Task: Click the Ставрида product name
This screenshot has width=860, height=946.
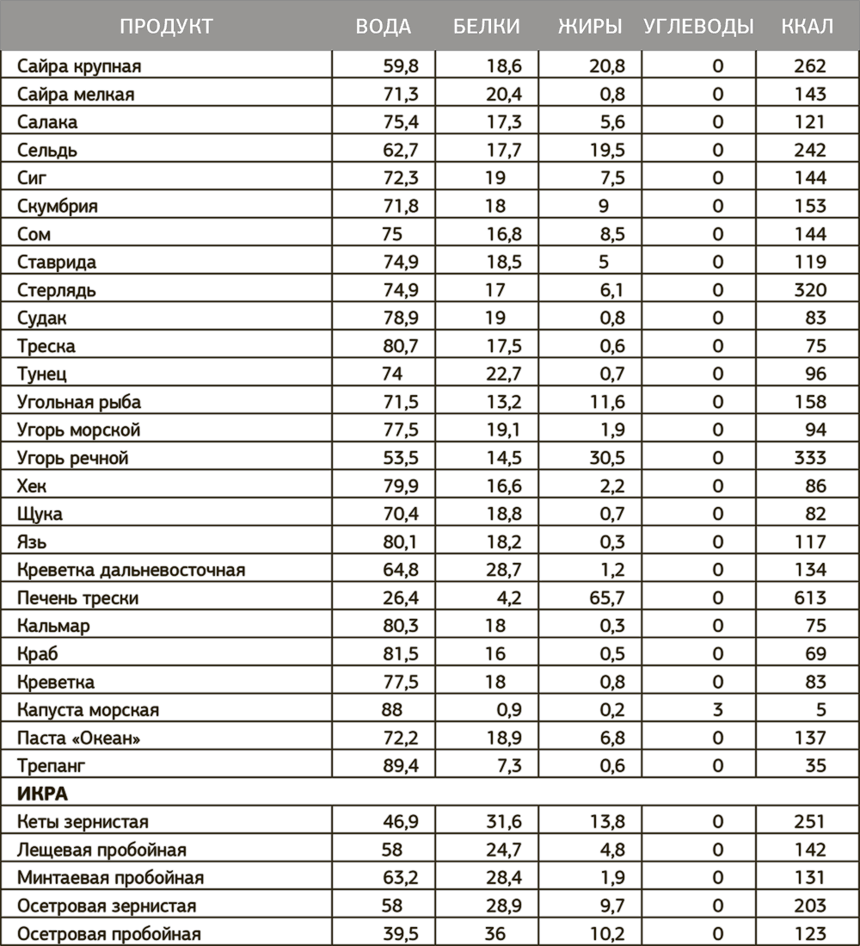Action: click(57, 263)
